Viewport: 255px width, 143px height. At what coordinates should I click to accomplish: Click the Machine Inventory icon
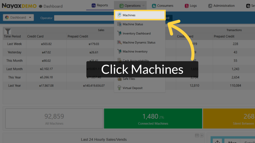click(x=119, y=51)
